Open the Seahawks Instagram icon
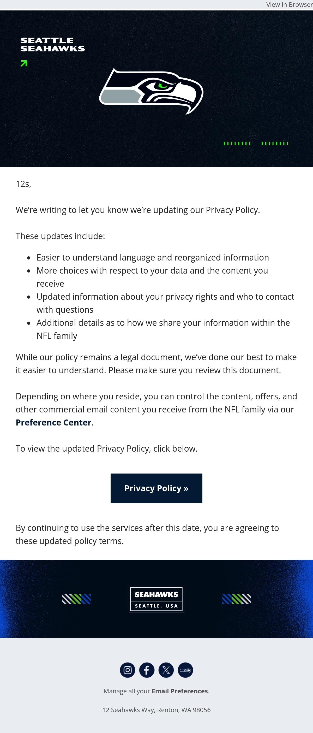Viewport: 313px width, 733px height. click(127, 670)
